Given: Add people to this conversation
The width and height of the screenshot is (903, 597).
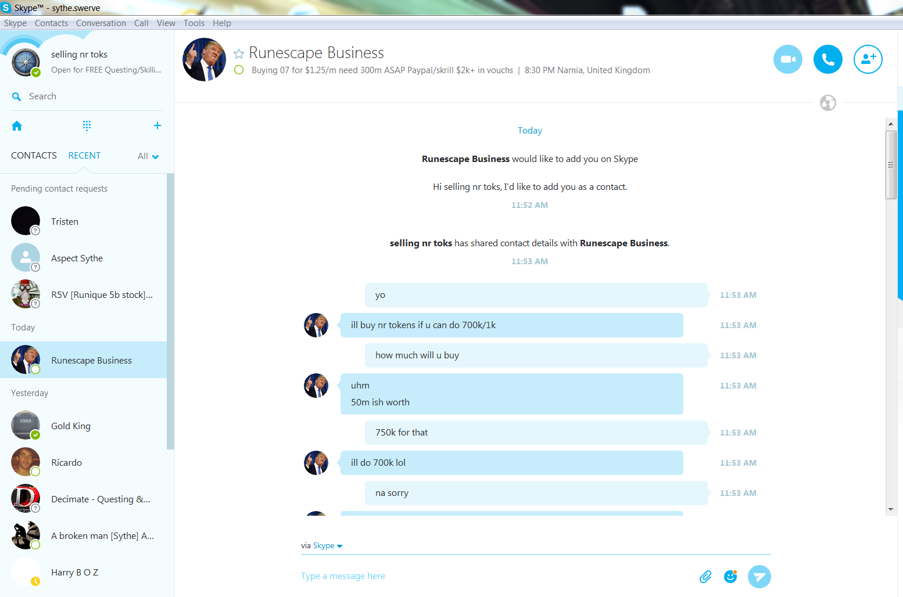Looking at the screenshot, I should coord(868,59).
